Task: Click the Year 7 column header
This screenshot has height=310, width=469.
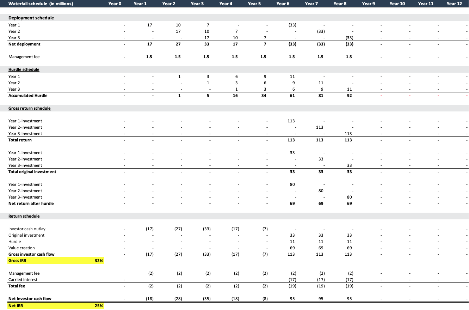Action: click(x=311, y=4)
